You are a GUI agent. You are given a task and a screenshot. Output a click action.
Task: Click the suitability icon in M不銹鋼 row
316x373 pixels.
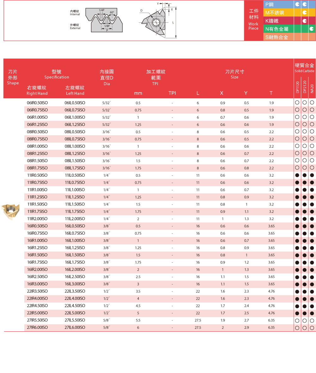click(305, 13)
